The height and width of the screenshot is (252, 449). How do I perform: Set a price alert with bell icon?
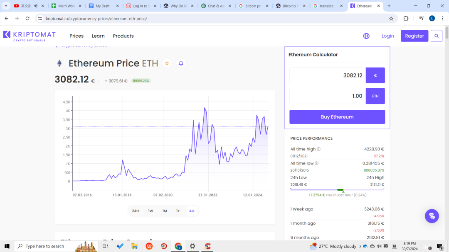[181, 63]
